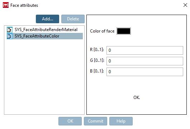Open Help for face attributes

coord(121,121)
